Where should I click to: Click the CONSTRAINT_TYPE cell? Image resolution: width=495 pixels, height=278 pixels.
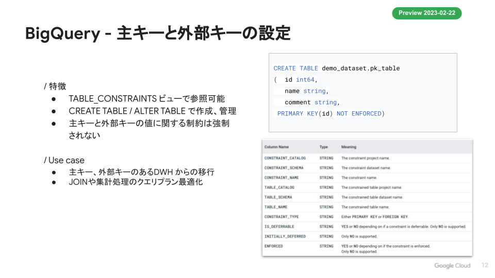coord(282,217)
